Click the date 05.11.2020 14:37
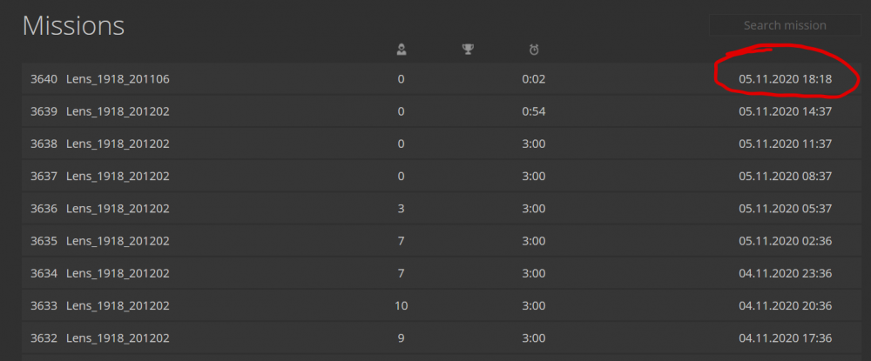Screen dimensions: 871x361 (785, 111)
